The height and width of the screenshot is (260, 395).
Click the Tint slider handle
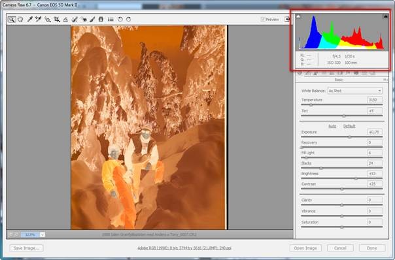point(344,116)
